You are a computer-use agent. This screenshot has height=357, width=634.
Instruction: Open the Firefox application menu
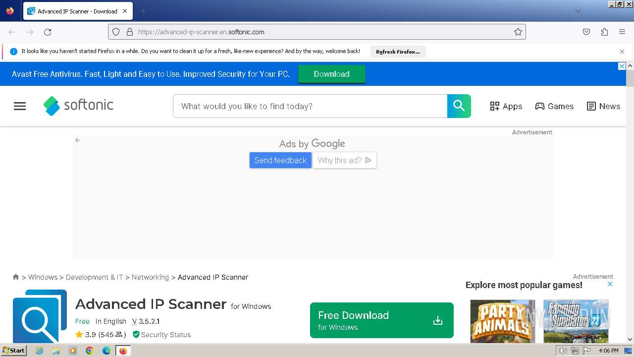pyautogui.click(x=622, y=32)
